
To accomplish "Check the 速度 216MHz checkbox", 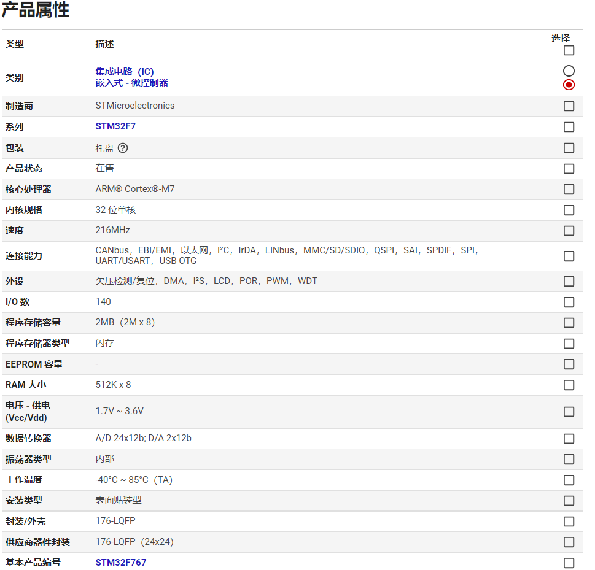I will tap(569, 231).
